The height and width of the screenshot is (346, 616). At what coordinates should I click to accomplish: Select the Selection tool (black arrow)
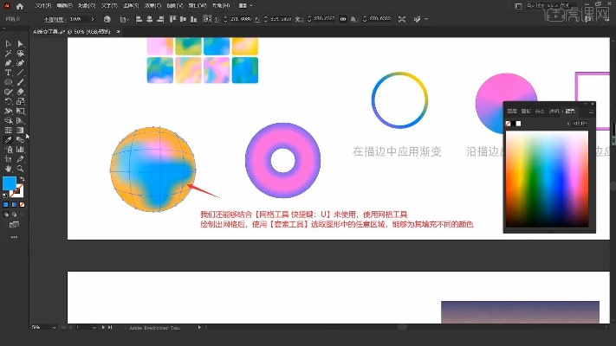(x=8, y=44)
